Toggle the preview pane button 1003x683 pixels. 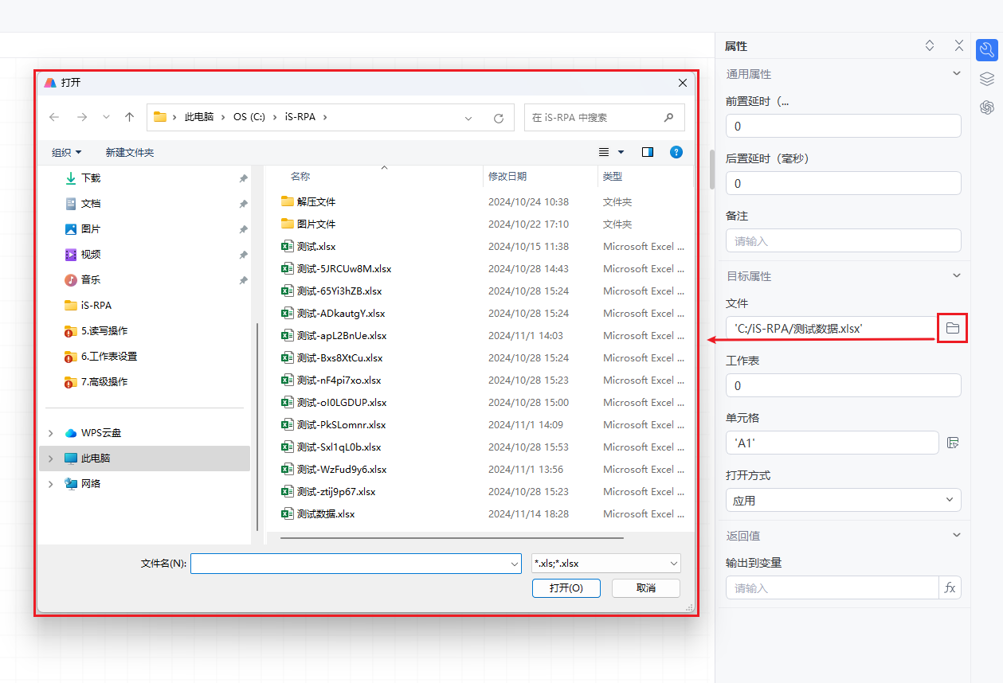point(647,152)
